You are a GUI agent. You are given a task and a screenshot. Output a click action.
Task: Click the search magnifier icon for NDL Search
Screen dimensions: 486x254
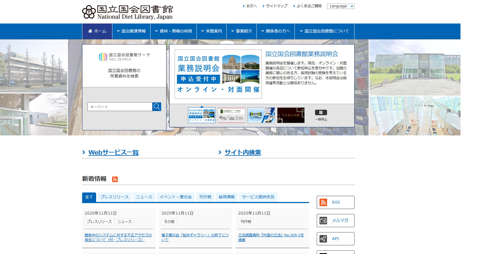[x=156, y=107]
